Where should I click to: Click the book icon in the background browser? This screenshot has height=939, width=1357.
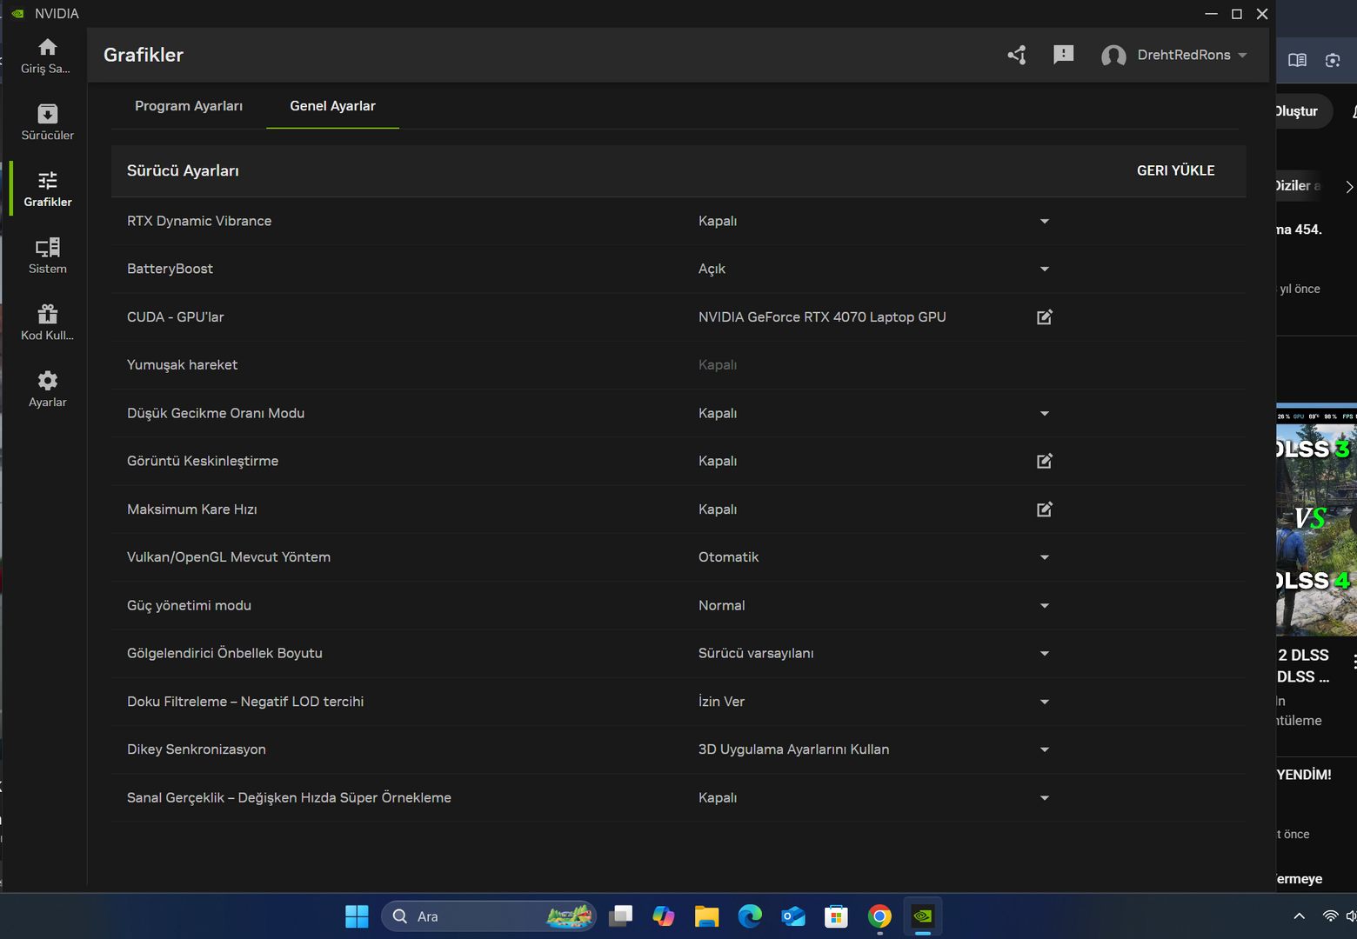click(x=1297, y=60)
